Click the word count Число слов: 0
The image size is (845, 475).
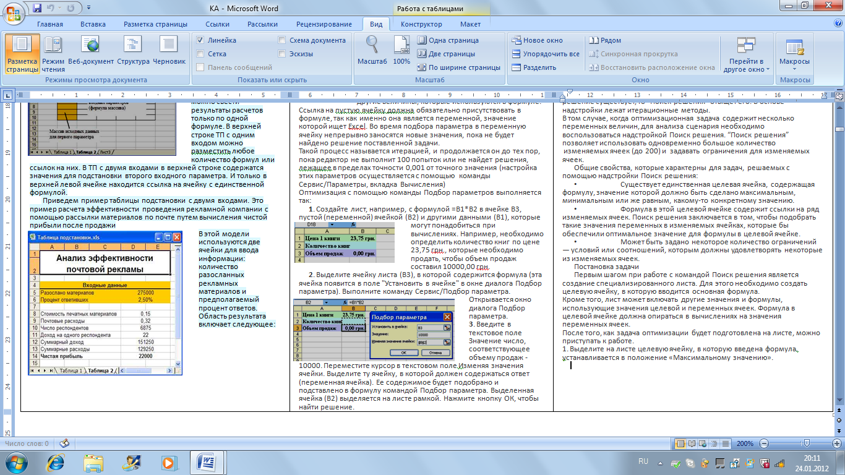[27, 443]
